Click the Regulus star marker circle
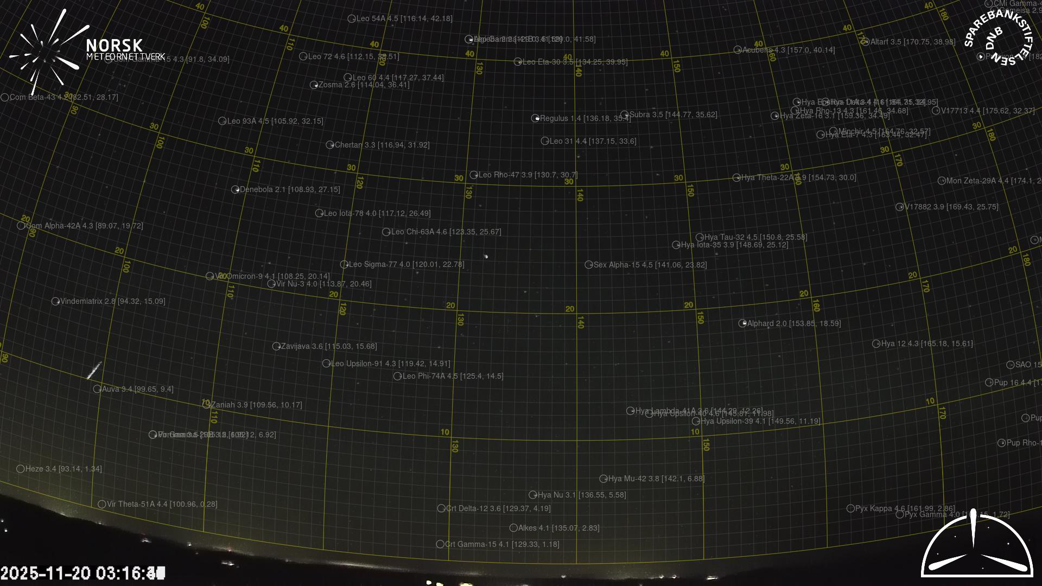The height and width of the screenshot is (586, 1042). pyautogui.click(x=535, y=118)
